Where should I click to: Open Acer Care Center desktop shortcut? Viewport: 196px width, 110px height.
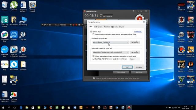(x=5, y=21)
